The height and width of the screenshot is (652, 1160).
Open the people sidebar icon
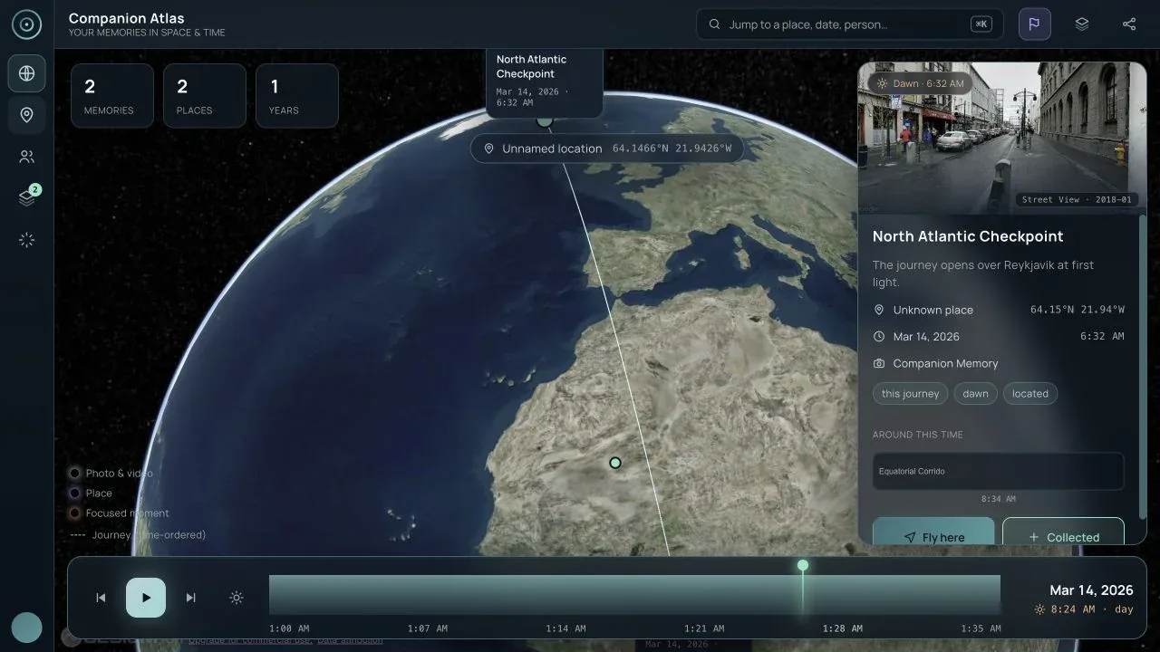(26, 157)
